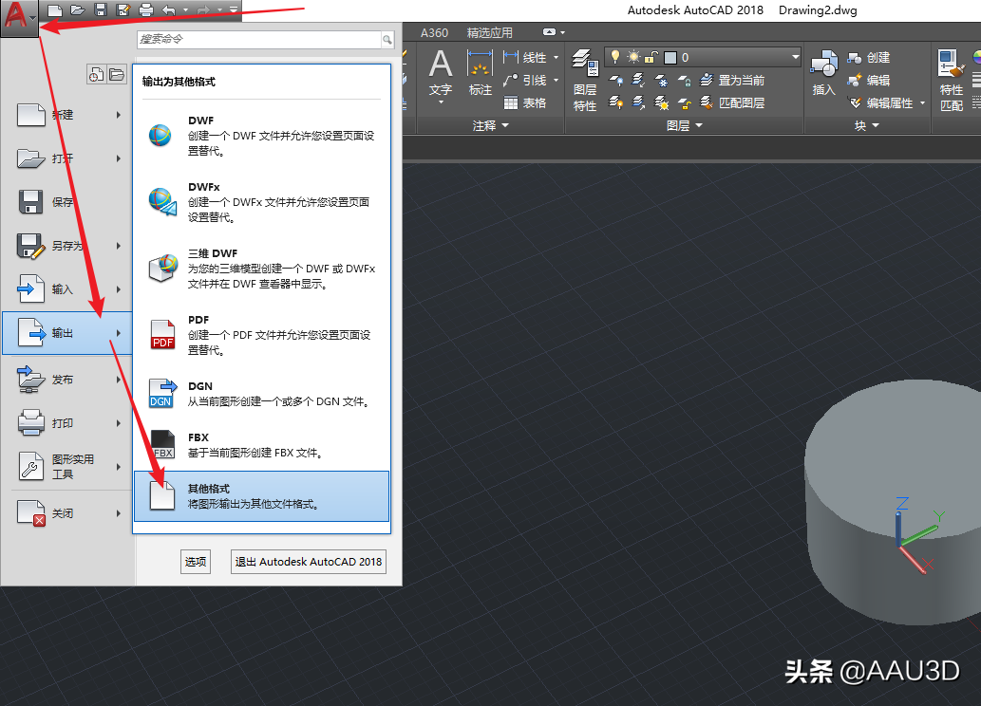Open the layer list dropdown arrow
The width and height of the screenshot is (981, 706).
tap(795, 57)
